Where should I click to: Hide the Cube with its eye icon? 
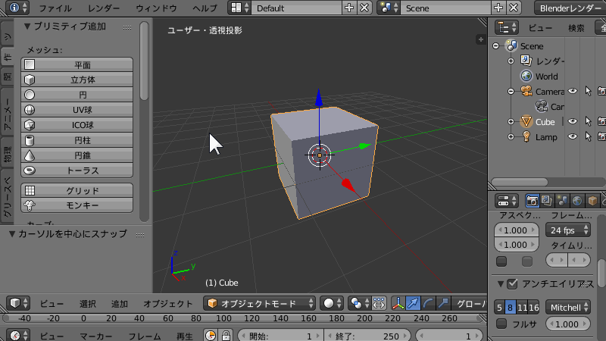pos(573,122)
